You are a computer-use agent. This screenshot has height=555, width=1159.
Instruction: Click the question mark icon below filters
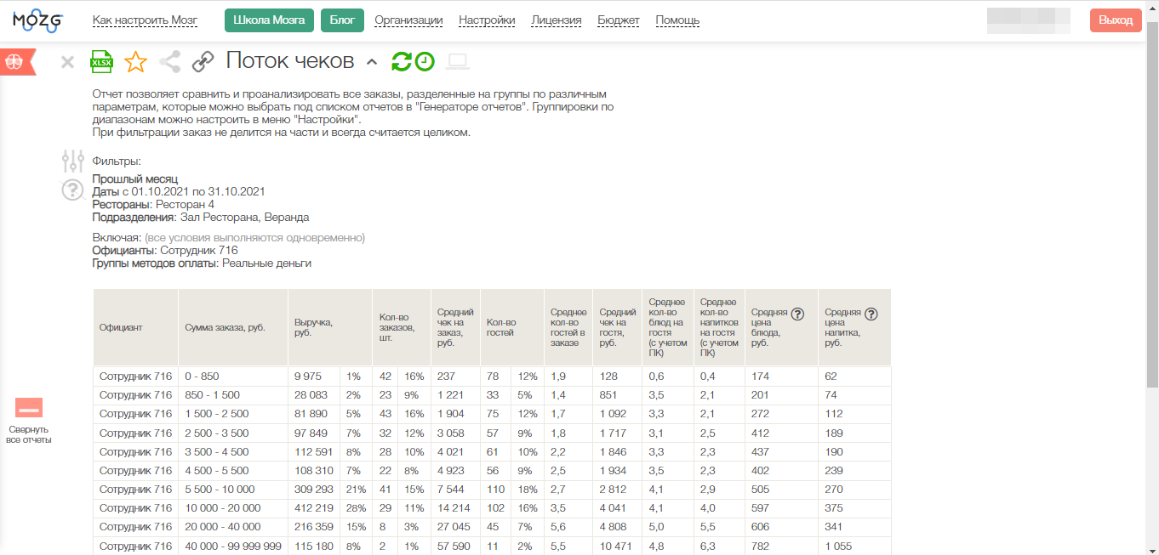pyautogui.click(x=73, y=190)
